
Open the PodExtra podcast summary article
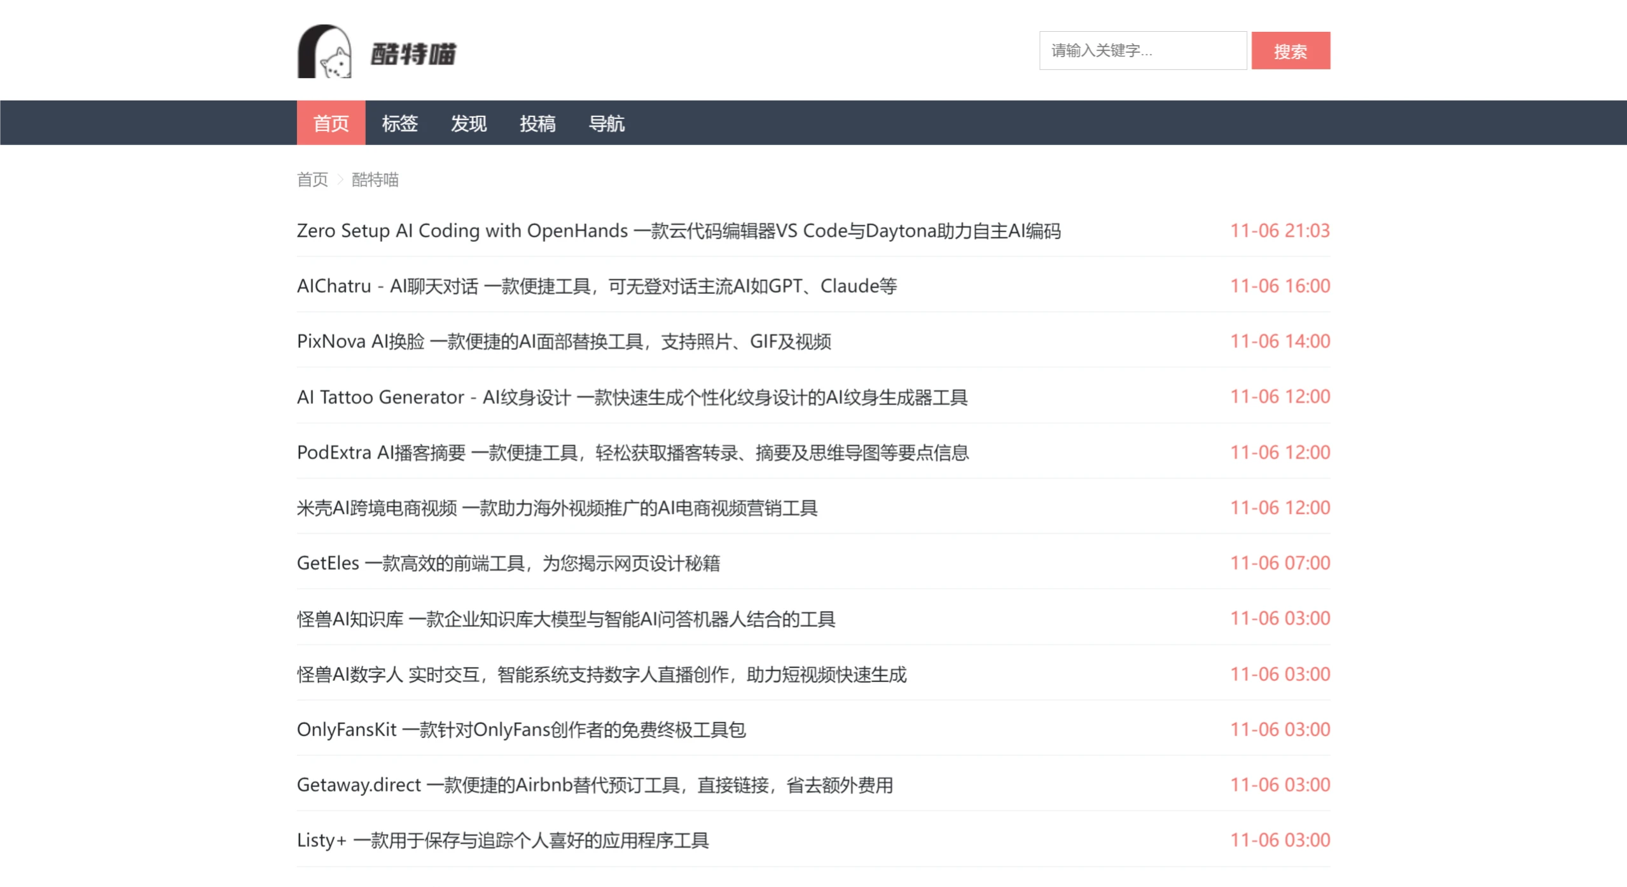633,452
